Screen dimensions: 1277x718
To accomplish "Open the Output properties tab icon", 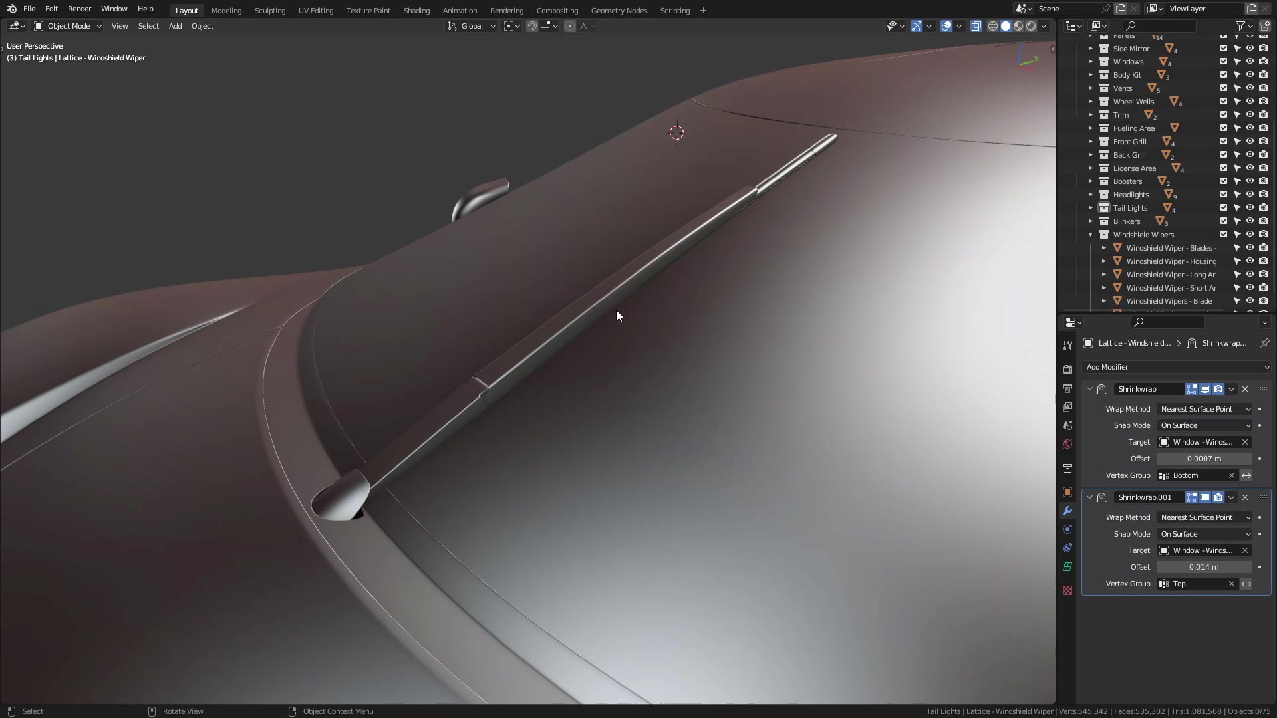I will click(x=1067, y=388).
